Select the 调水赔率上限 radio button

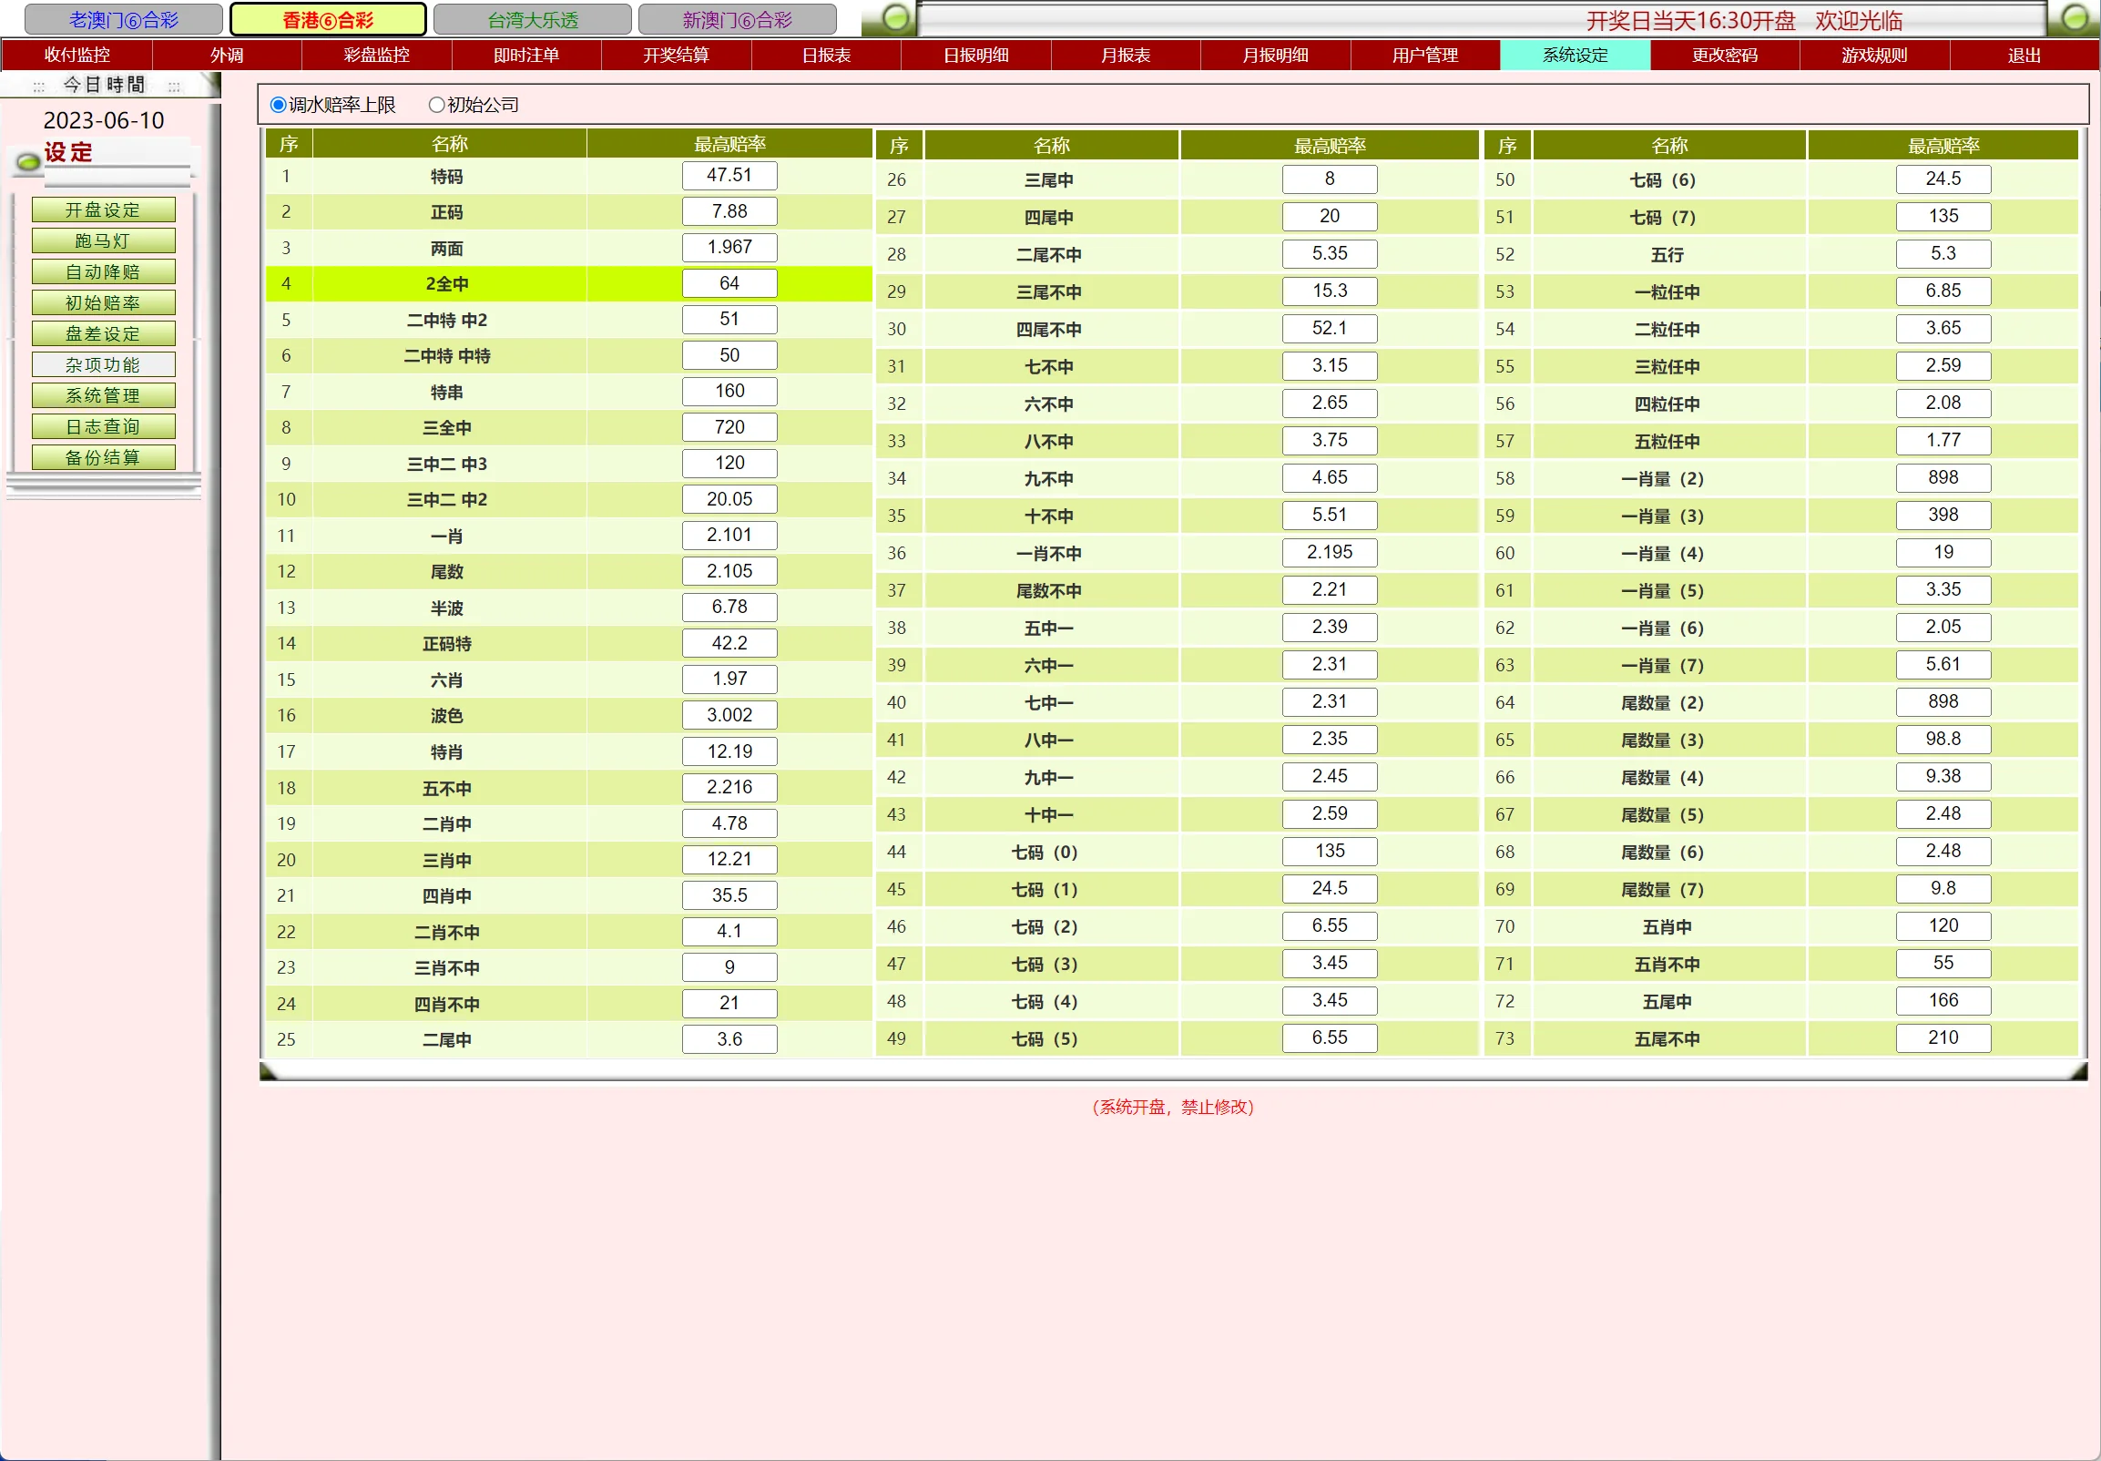[x=278, y=106]
